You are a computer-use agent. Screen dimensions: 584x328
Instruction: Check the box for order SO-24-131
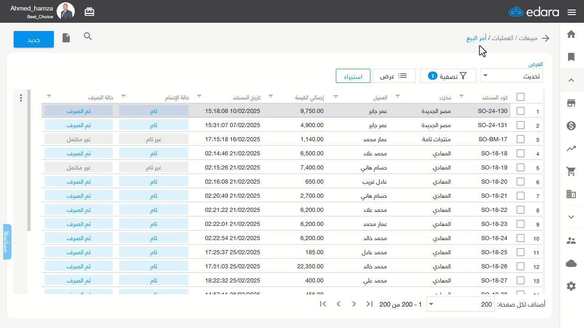(x=521, y=125)
